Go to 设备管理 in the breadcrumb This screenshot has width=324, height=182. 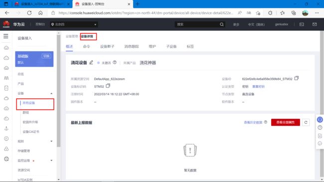[72, 36]
